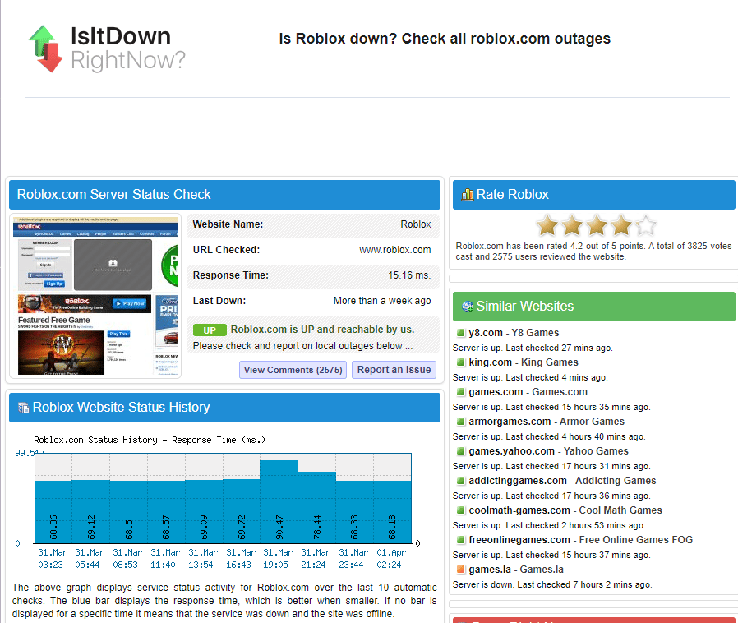Click the Report an Issue button
The image size is (738, 623).
point(394,370)
